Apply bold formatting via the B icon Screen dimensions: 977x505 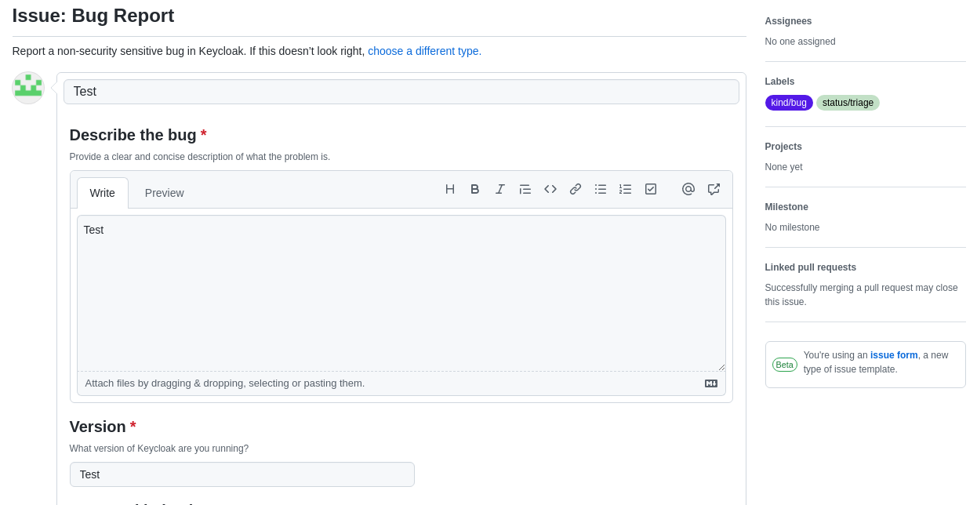[475, 189]
